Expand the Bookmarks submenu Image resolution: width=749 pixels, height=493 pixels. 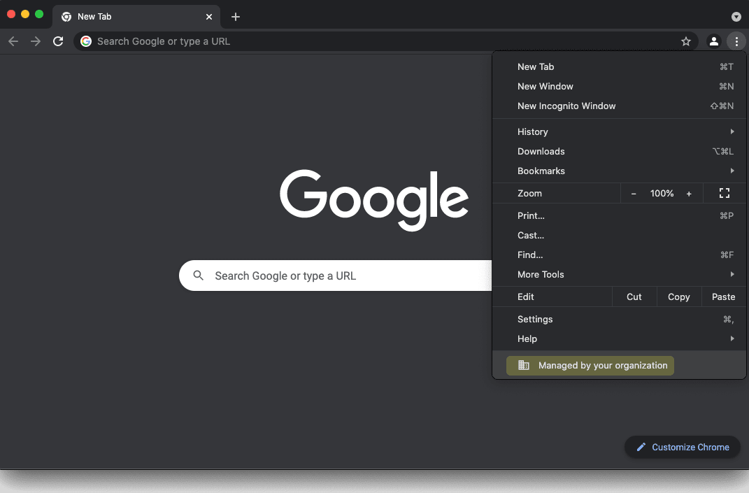pyautogui.click(x=619, y=171)
